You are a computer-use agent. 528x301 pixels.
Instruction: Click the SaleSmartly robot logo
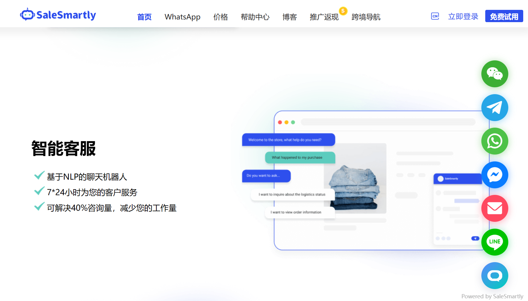point(58,15)
